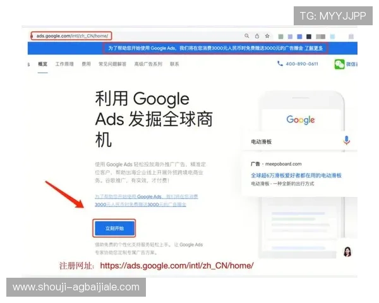This screenshot has width=379, height=303.
Task: Click the browser address bar URL field
Action: 72,36
